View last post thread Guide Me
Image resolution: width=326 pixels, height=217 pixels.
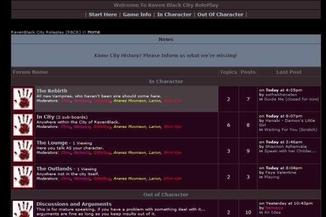[x=291, y=99]
